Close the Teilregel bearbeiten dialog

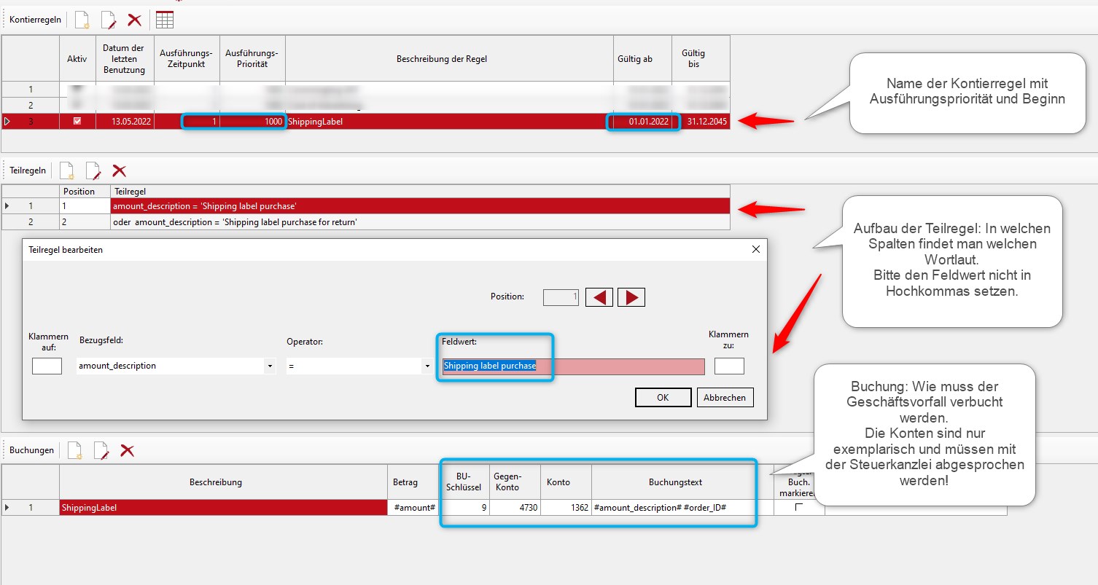[x=755, y=249]
